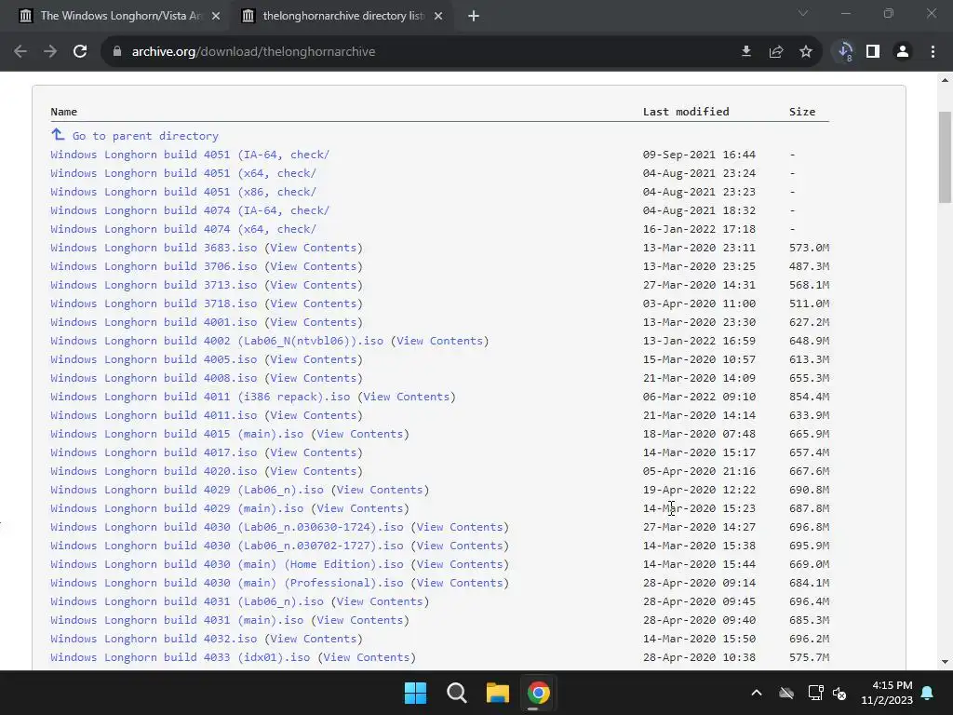953x715 pixels.
Task: Close the Windows Longhorn/Vista Archive tab
Action: click(x=216, y=16)
